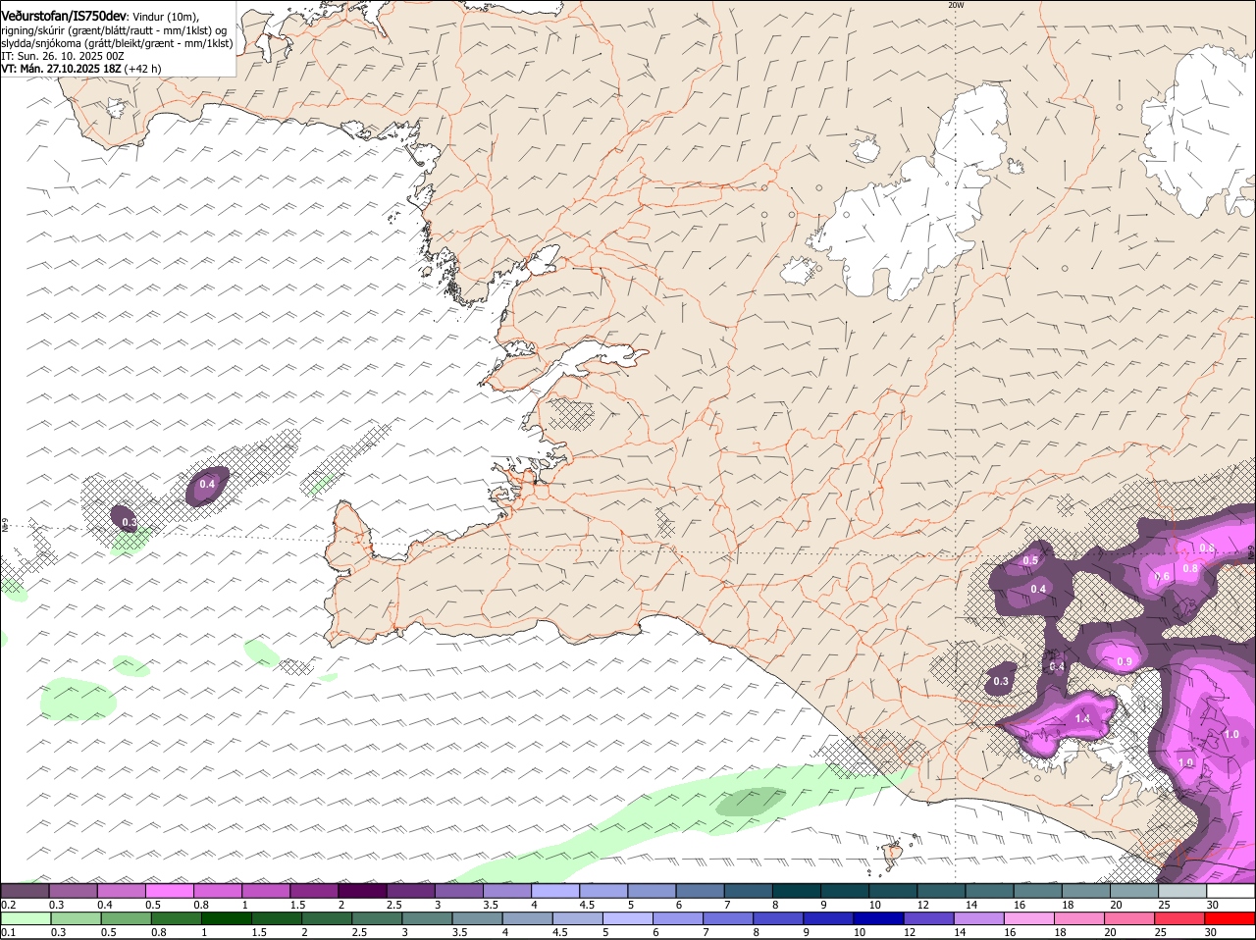
Task: Pick the dark green swatch at 1 in rain legend
Action: tap(226, 918)
